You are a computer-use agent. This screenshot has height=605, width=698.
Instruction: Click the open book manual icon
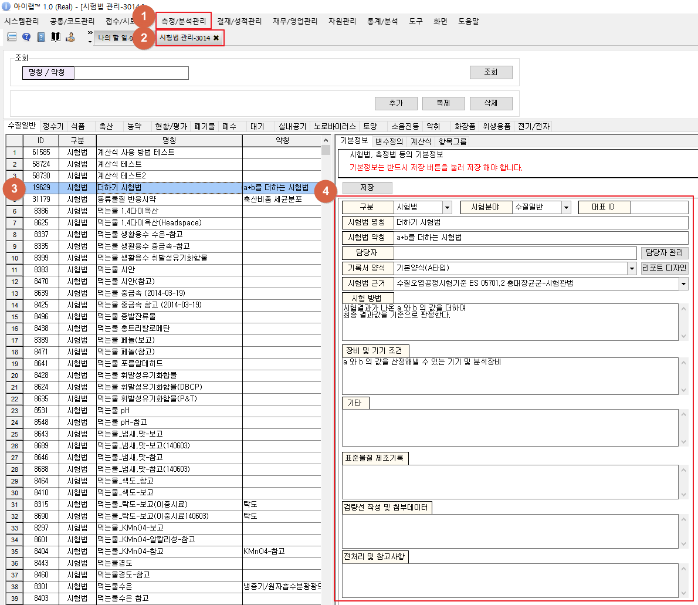pyautogui.click(x=56, y=37)
